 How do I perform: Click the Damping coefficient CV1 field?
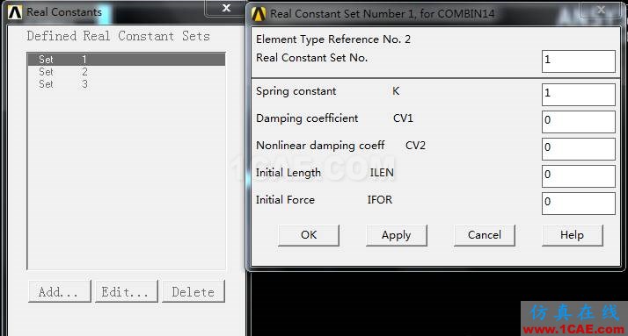pos(579,121)
